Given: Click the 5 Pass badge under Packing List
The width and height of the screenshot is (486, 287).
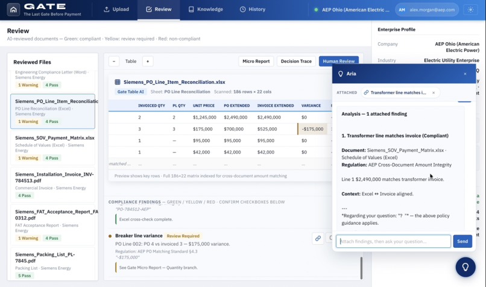Looking at the screenshot, I should [x=25, y=276].
